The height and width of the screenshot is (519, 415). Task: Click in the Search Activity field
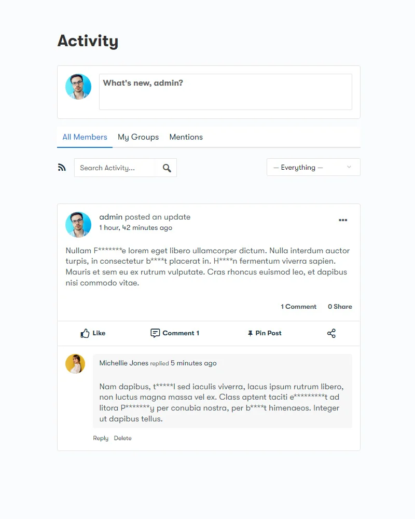pyautogui.click(x=115, y=168)
